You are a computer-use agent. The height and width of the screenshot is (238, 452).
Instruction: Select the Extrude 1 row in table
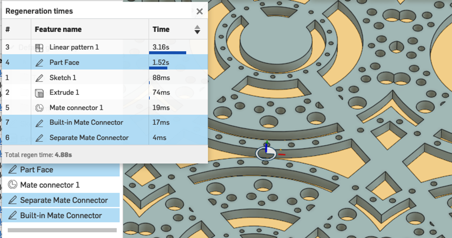(64, 92)
